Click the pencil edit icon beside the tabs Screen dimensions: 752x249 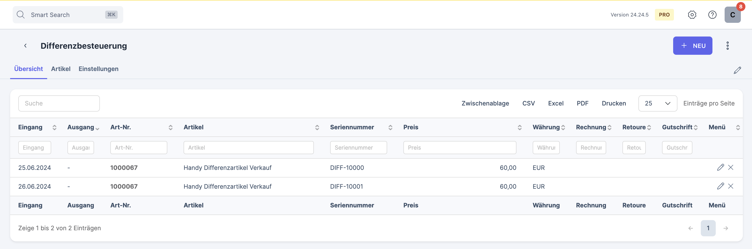point(737,70)
